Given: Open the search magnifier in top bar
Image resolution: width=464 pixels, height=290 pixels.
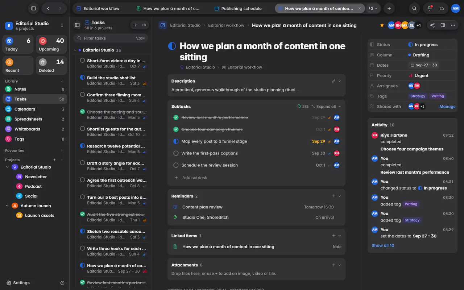Looking at the screenshot, I should tap(414, 8).
